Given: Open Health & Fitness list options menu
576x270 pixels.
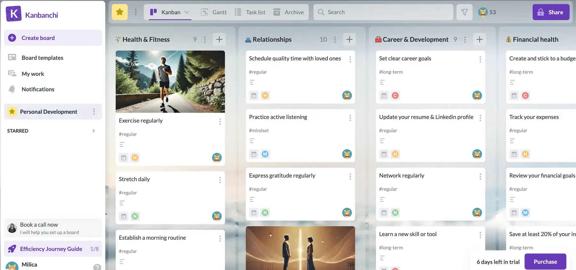Looking at the screenshot, I should click(205, 39).
